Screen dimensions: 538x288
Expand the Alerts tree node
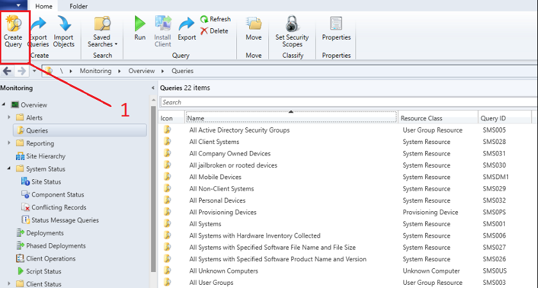[x=9, y=118]
